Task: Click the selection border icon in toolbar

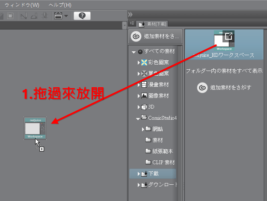Action: (x=9, y=16)
